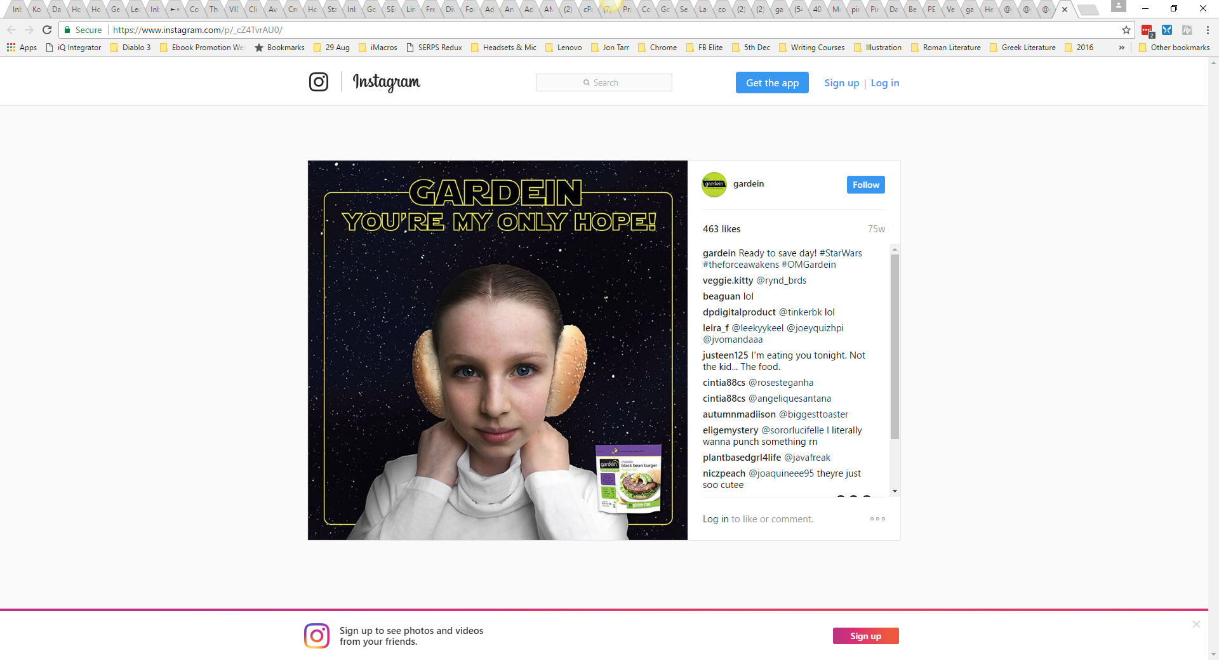Open veggie.kitty commenter profile
The image size is (1219, 660).
[x=728, y=280]
